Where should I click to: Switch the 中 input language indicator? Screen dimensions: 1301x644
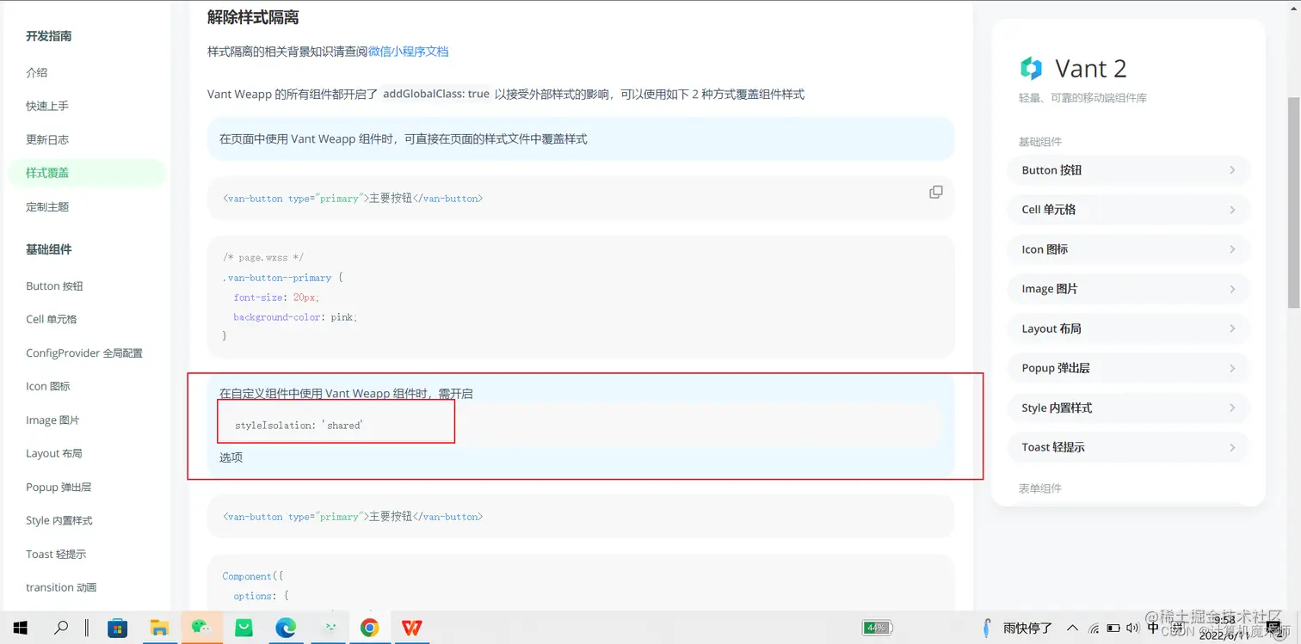tap(1154, 628)
